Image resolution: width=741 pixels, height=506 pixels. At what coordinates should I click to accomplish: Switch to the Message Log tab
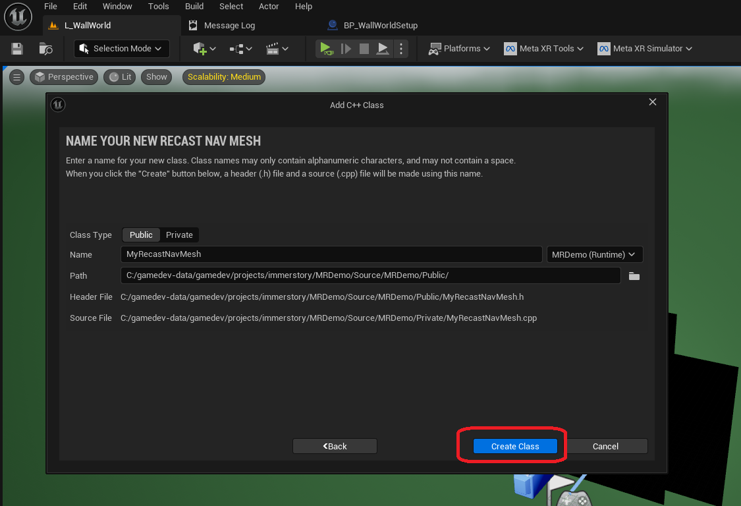coord(229,26)
